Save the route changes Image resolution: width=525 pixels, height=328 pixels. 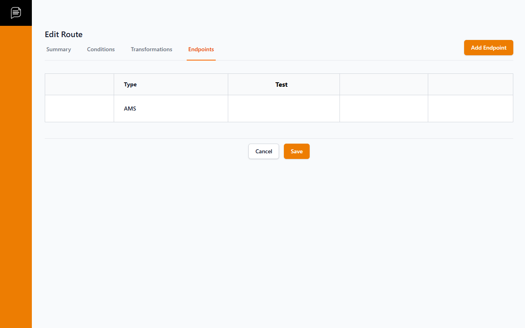click(296, 151)
